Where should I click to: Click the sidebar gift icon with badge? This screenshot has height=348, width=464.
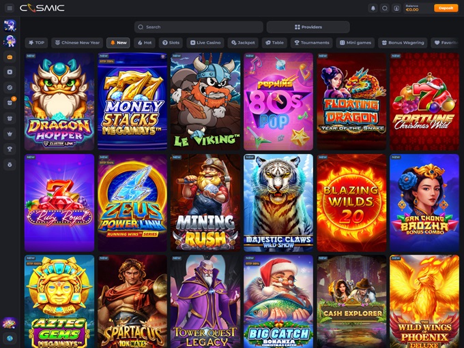(x=10, y=102)
